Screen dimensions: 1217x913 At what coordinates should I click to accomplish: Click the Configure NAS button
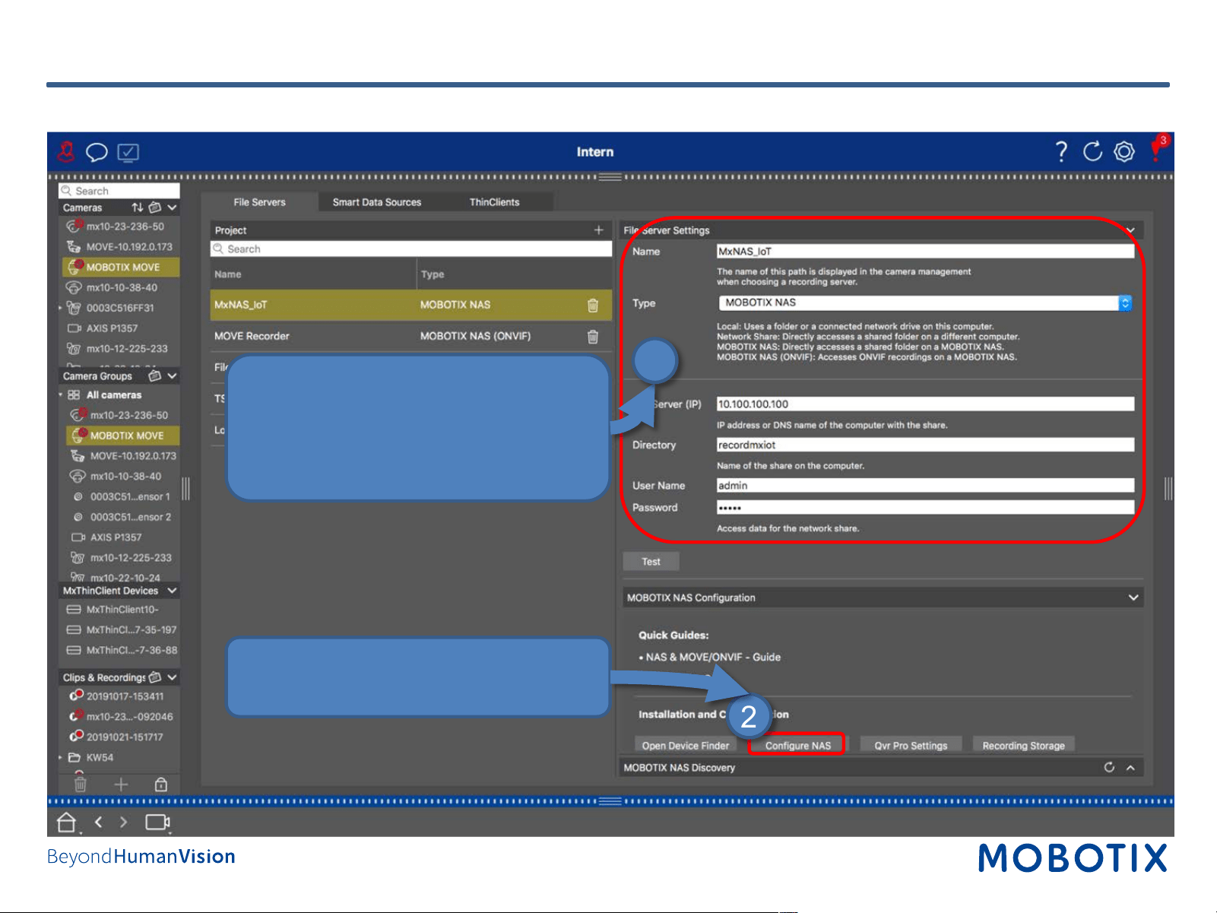[x=798, y=746]
